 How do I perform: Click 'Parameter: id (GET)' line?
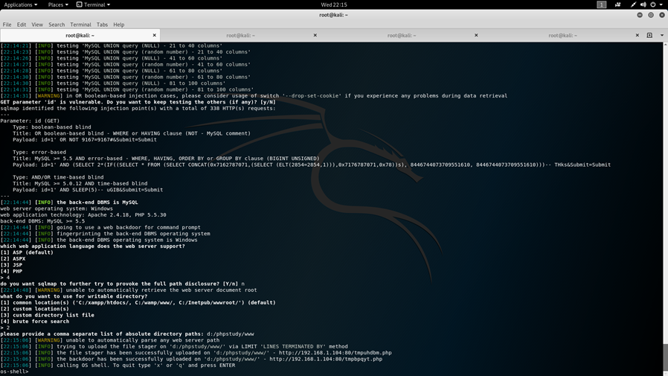[x=30, y=121]
